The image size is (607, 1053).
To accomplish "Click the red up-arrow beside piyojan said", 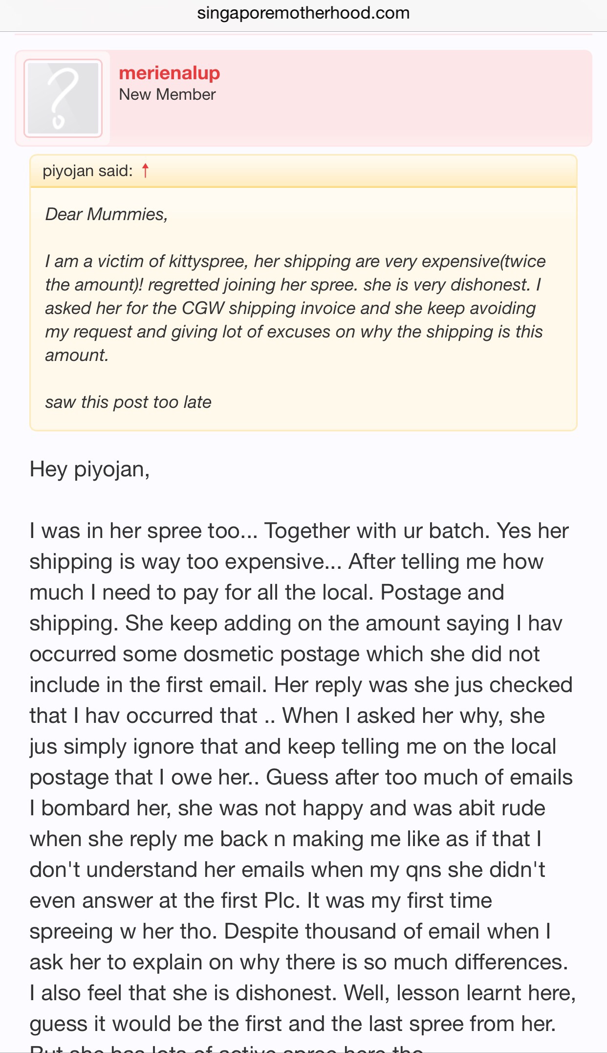I will [x=145, y=171].
